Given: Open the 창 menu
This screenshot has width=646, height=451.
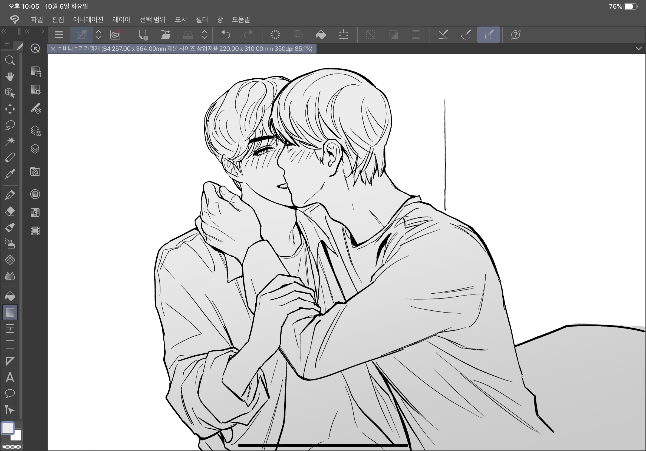Looking at the screenshot, I should tap(220, 19).
